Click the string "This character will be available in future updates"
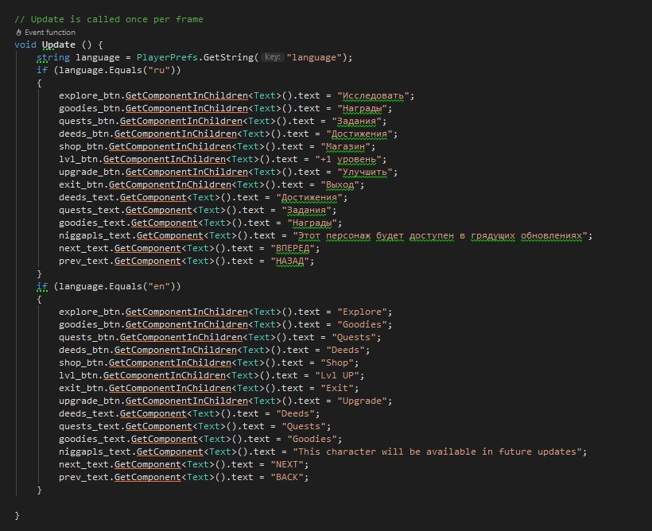Screen dimensions: 652x531 coord(437,452)
